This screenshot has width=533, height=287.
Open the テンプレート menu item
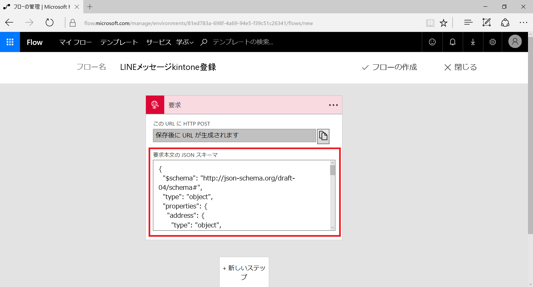(119, 42)
